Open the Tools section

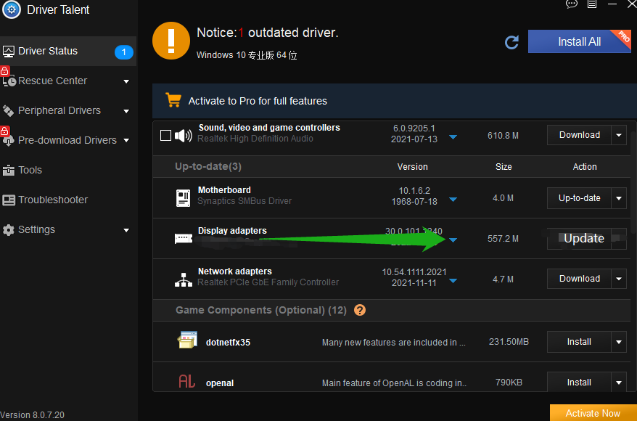pos(68,171)
